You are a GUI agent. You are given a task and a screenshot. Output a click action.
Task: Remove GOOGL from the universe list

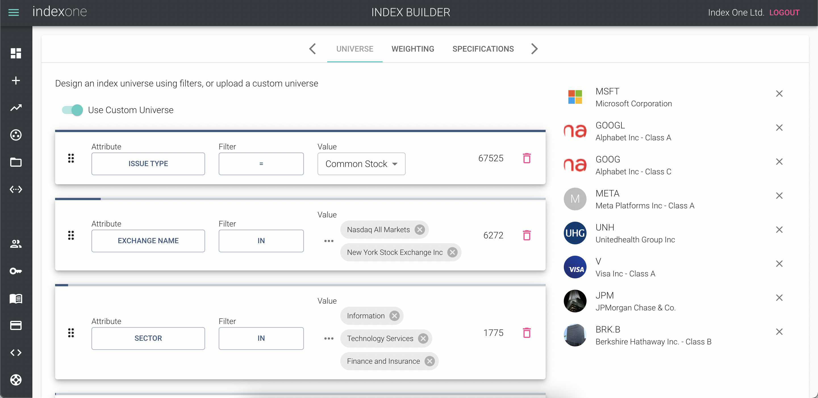click(x=779, y=127)
